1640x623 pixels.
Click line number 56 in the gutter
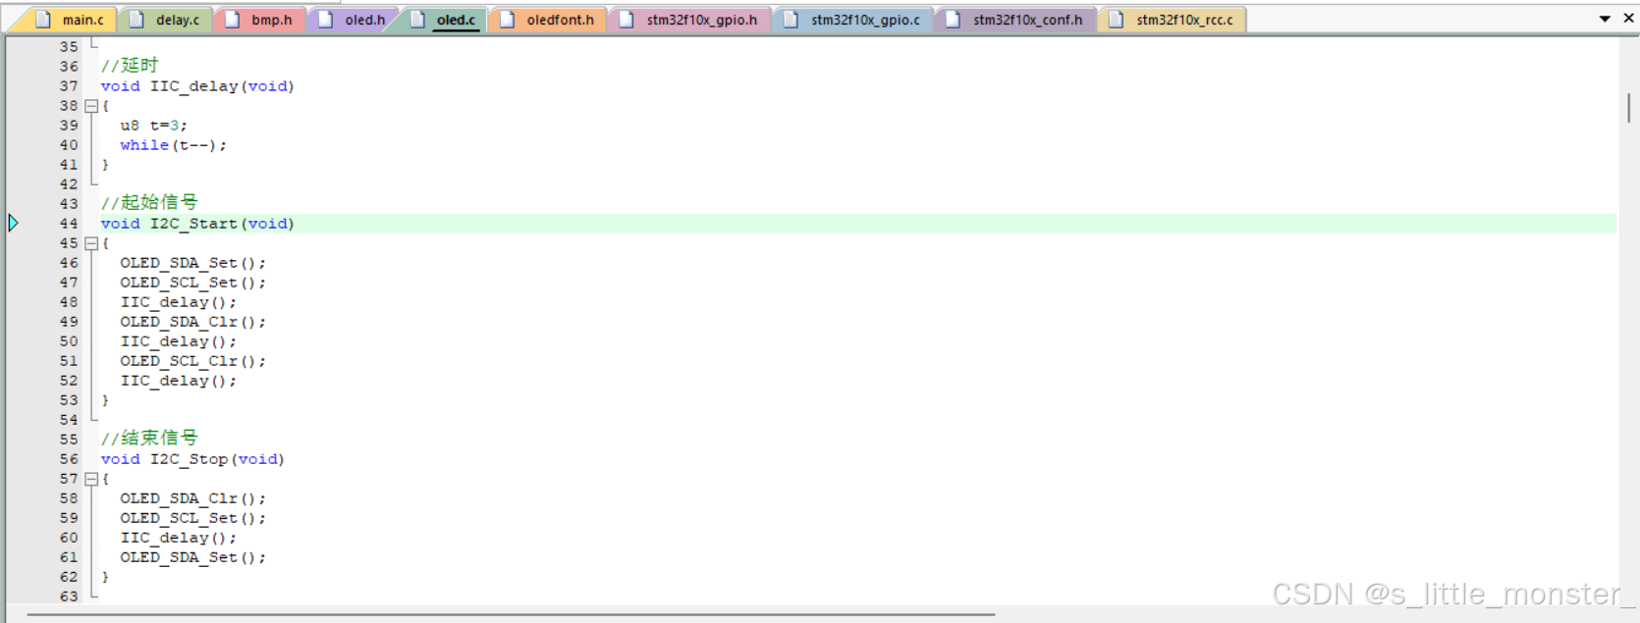[x=69, y=459]
